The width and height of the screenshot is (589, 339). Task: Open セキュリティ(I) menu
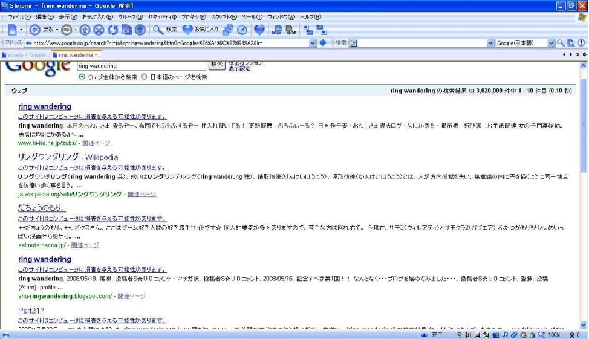[x=162, y=17]
